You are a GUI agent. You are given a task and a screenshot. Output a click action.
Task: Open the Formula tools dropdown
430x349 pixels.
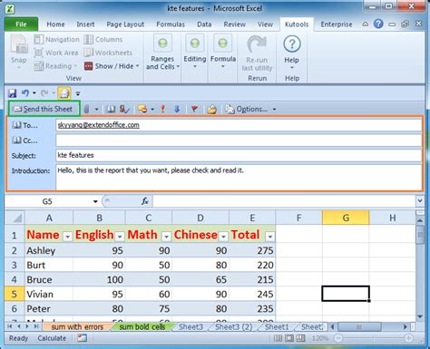tap(223, 52)
